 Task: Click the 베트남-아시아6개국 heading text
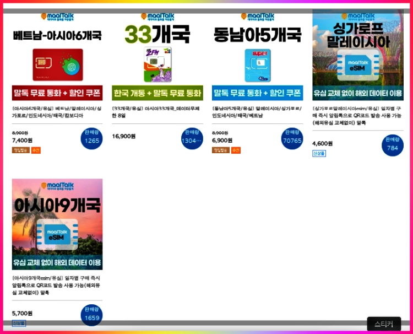point(57,36)
